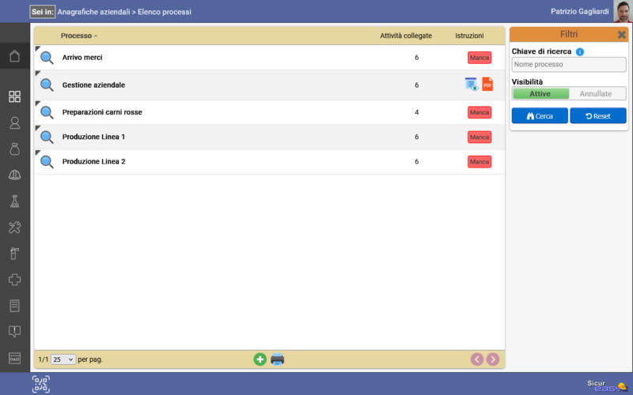Click activity count 6 for Arrivo merci
The width and height of the screenshot is (633, 395).
pyautogui.click(x=417, y=58)
